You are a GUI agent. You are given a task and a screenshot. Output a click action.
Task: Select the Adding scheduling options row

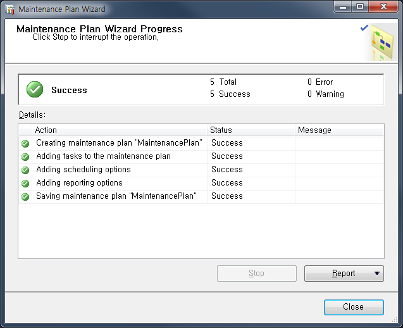[201, 170]
